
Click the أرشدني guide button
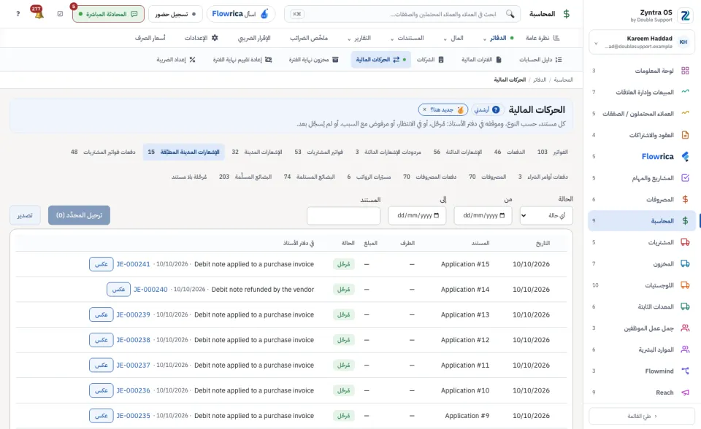487,109
